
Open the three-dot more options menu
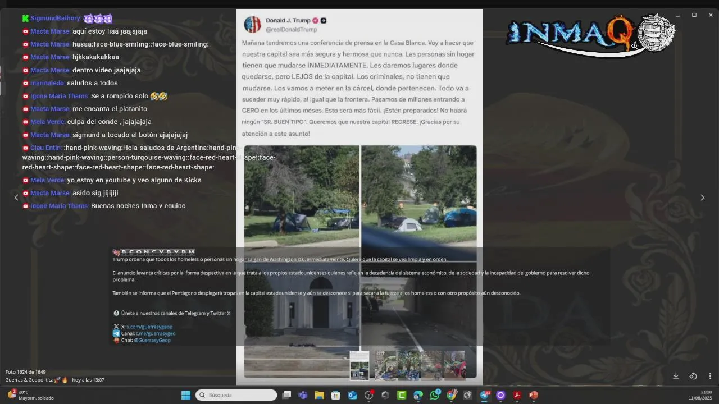click(710, 376)
